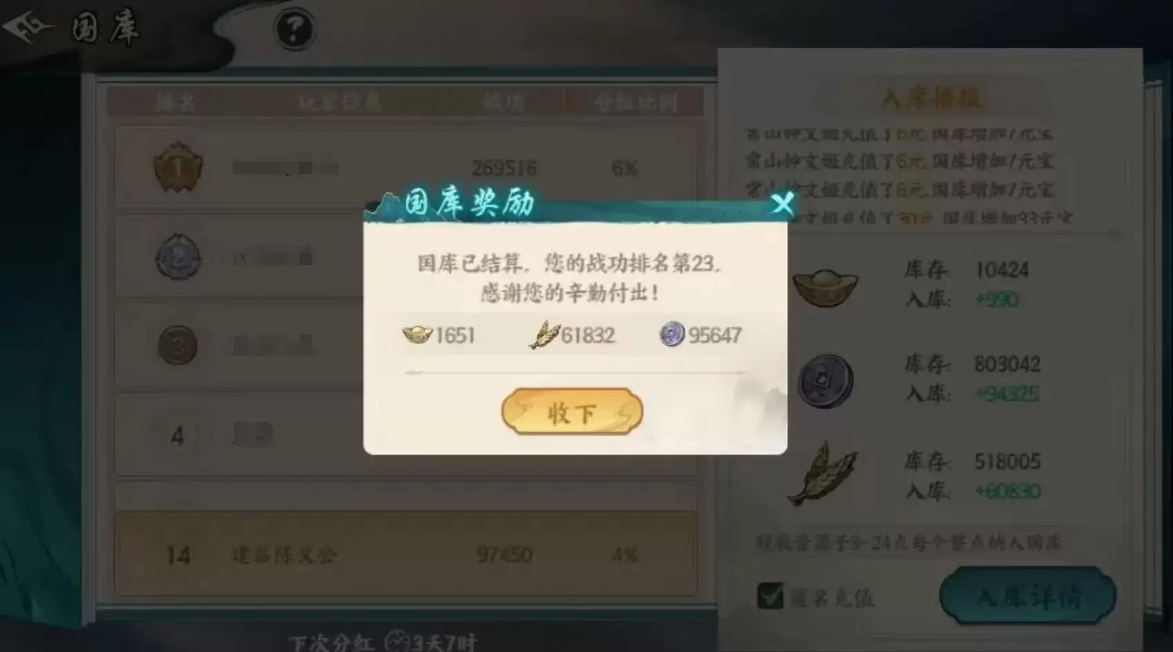Viewport: 1173px width, 652px height.
Task: Select the first place gold medal icon
Action: click(178, 166)
